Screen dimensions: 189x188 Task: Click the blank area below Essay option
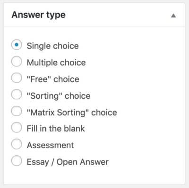click(x=94, y=176)
